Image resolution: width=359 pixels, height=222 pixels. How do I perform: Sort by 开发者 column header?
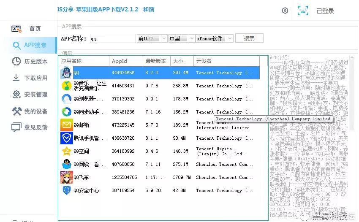[227, 61]
